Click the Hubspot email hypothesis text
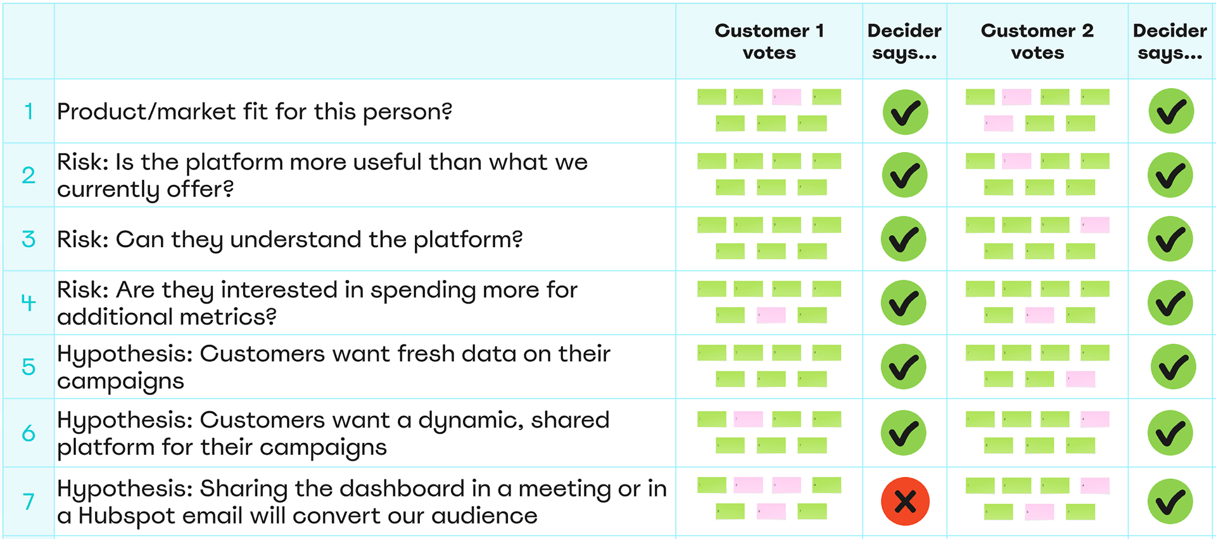Screen dimensions: 1216x539 coord(361,502)
